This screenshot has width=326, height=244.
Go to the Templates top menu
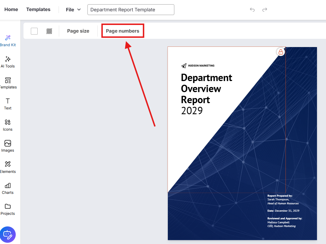[x=38, y=10]
